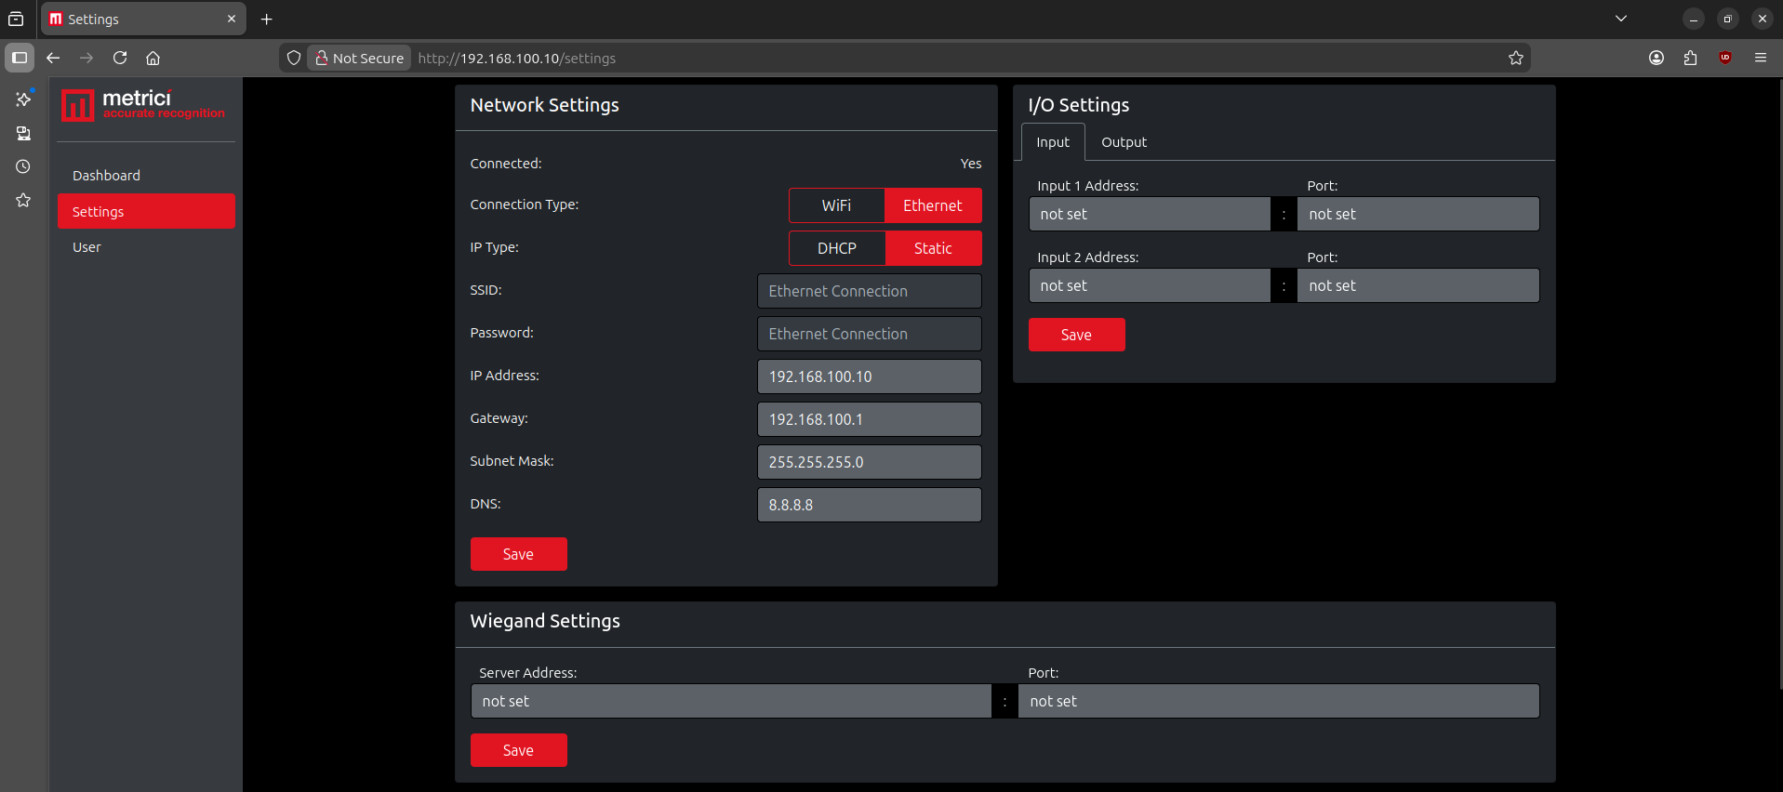Save the Wiegand Settings
Image resolution: width=1783 pixels, height=792 pixels.
[x=518, y=750]
